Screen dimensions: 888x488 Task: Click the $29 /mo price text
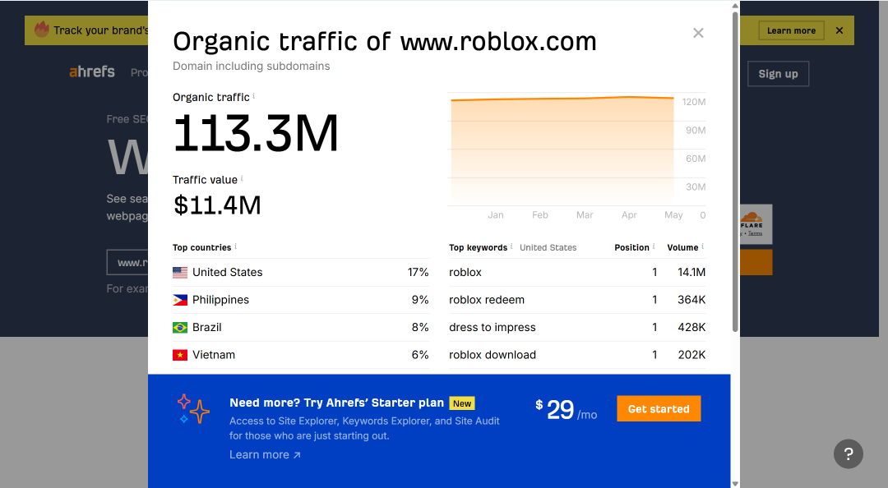pos(566,410)
